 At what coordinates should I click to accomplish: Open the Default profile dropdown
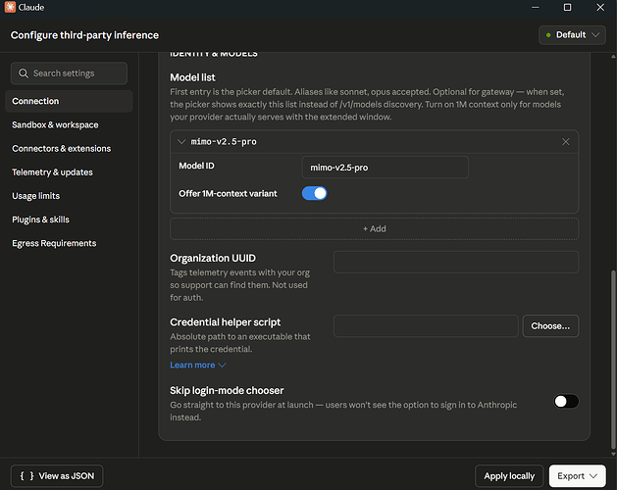pos(572,35)
